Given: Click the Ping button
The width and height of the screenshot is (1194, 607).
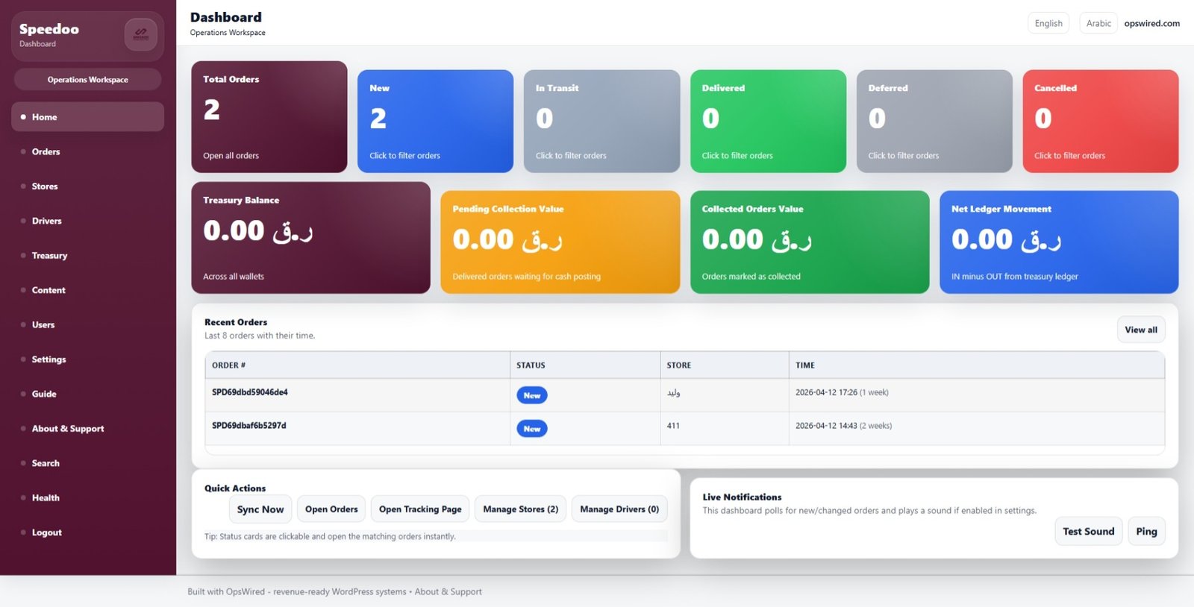Looking at the screenshot, I should [1146, 532].
